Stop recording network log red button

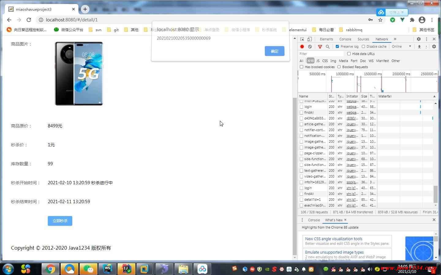[302, 46]
